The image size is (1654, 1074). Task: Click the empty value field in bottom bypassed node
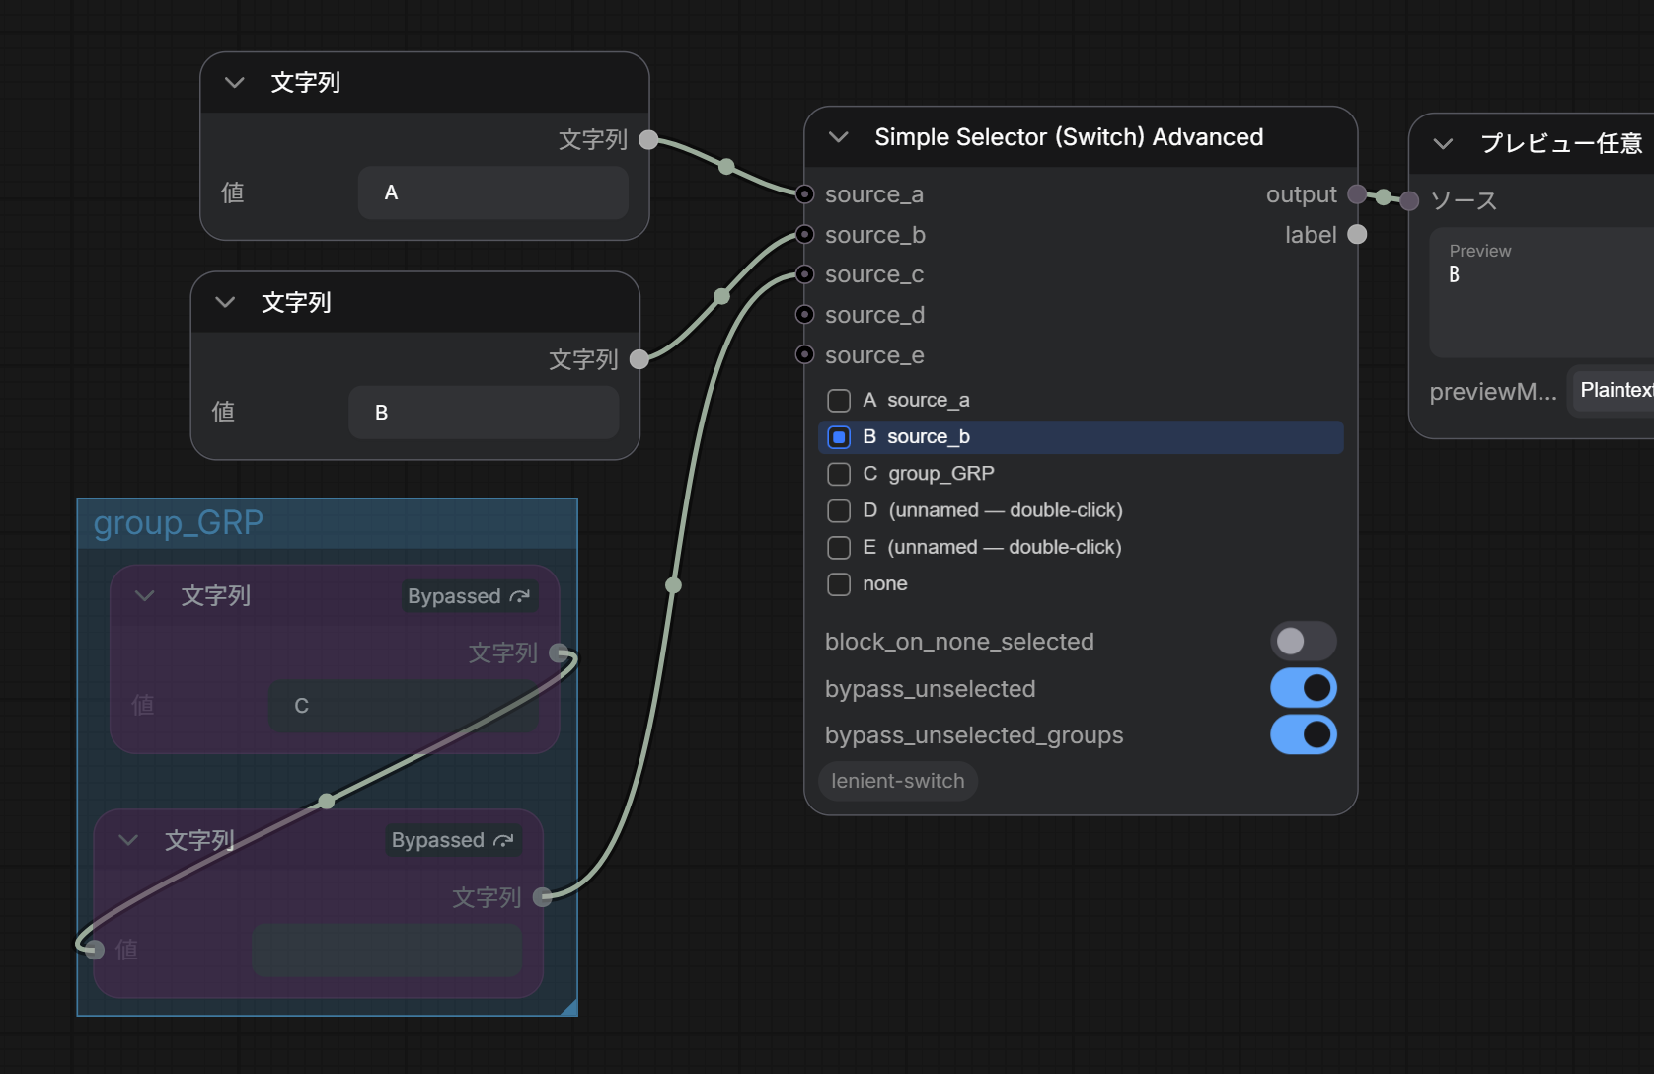coord(387,951)
